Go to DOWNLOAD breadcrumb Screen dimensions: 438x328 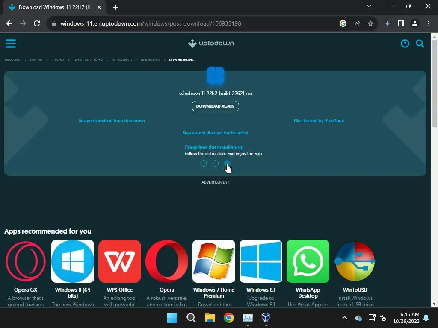(150, 60)
